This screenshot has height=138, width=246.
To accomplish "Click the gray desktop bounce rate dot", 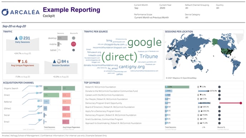I will coord(73,38).
